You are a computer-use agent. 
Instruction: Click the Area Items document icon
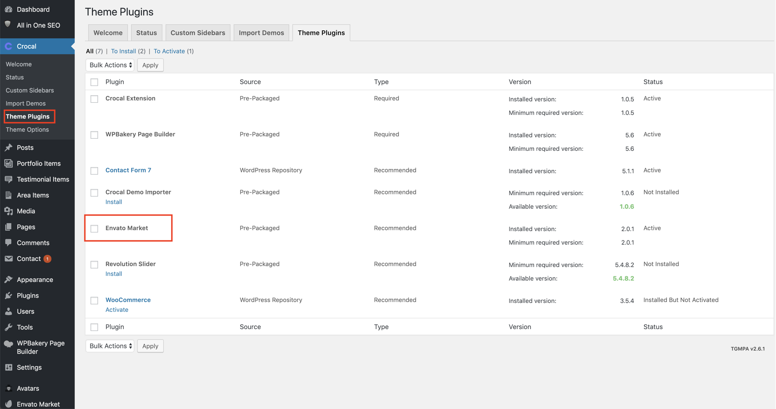tap(8, 195)
